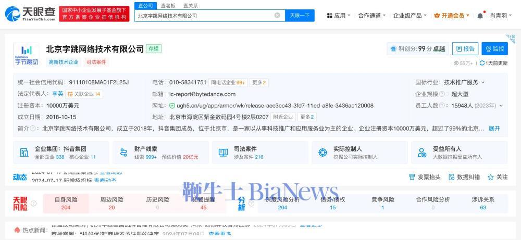Click the 存续 status badge
The image size is (521, 240).
tap(154, 49)
